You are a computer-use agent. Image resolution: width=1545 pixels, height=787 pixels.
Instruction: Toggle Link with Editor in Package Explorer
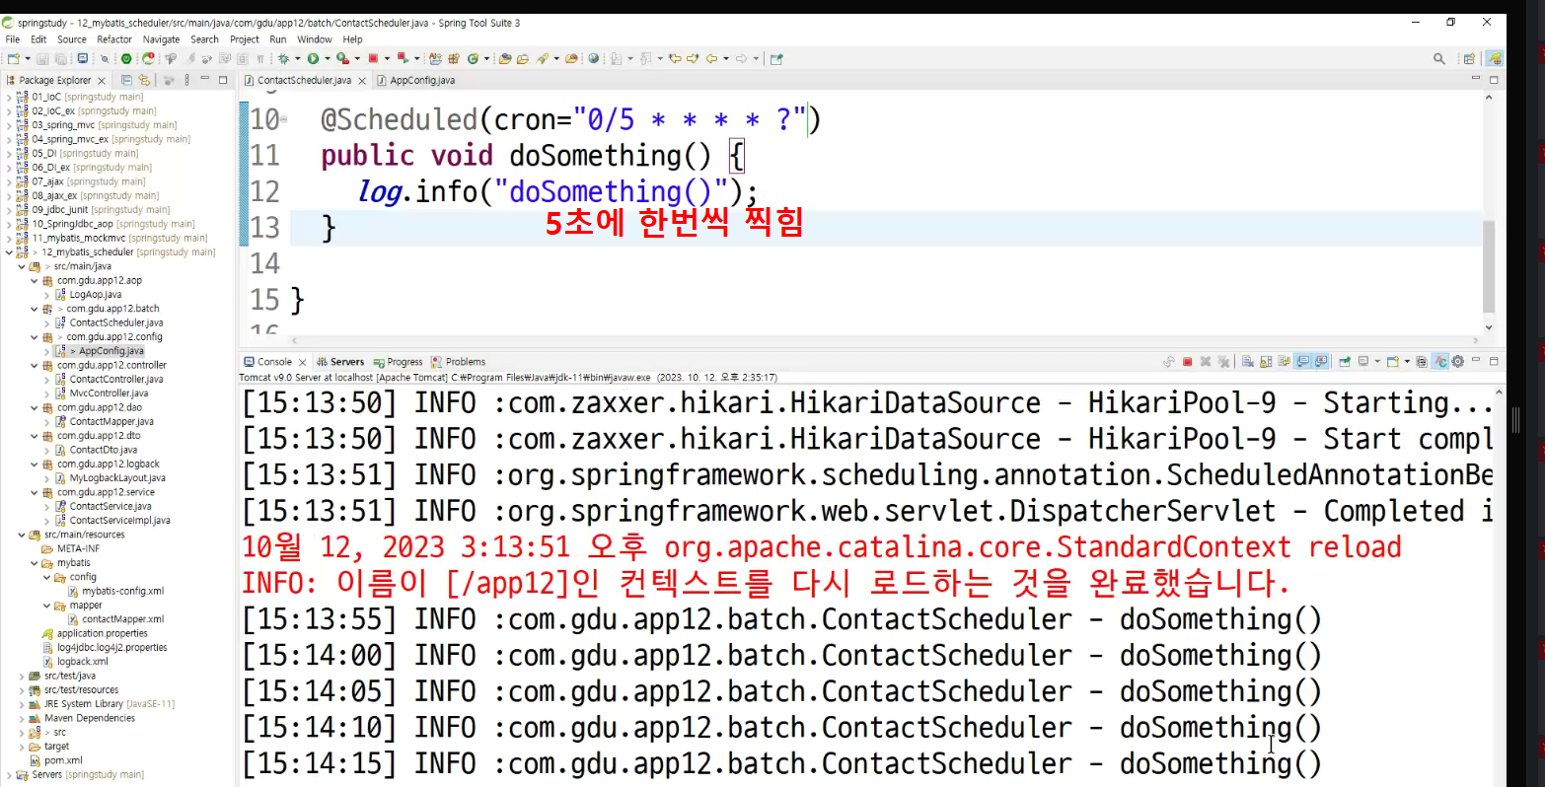(144, 80)
